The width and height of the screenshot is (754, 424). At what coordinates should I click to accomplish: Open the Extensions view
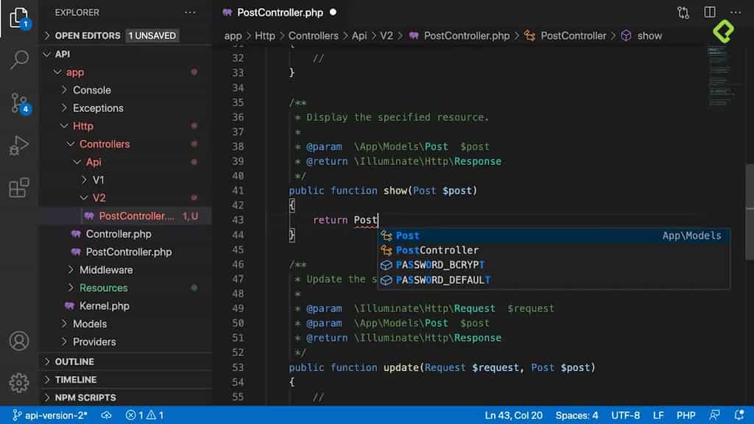(x=18, y=188)
